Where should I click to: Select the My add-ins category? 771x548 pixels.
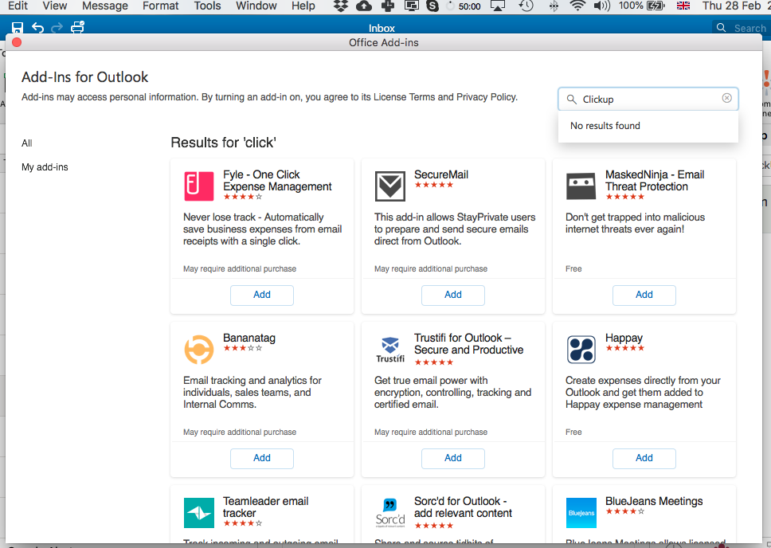point(45,167)
